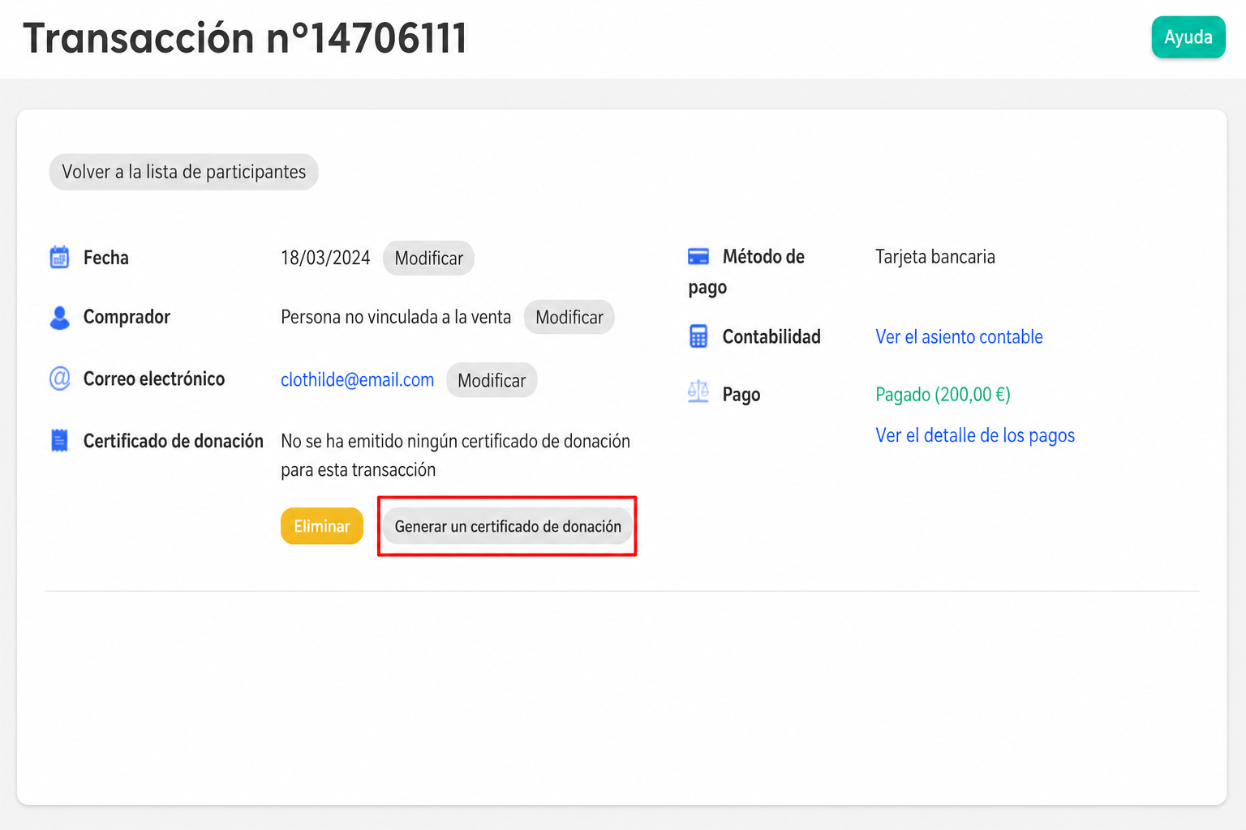
Task: Click the 18/03/2024 date text
Action: tap(325, 258)
